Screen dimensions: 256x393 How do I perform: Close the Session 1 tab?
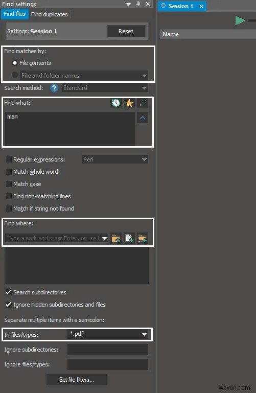pos(201,6)
